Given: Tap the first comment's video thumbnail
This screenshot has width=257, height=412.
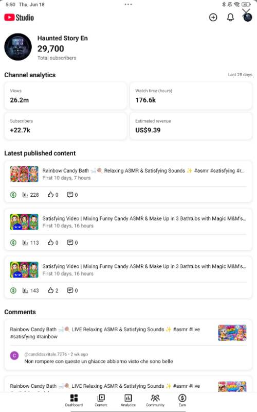Looking at the screenshot, I should [x=232, y=333].
